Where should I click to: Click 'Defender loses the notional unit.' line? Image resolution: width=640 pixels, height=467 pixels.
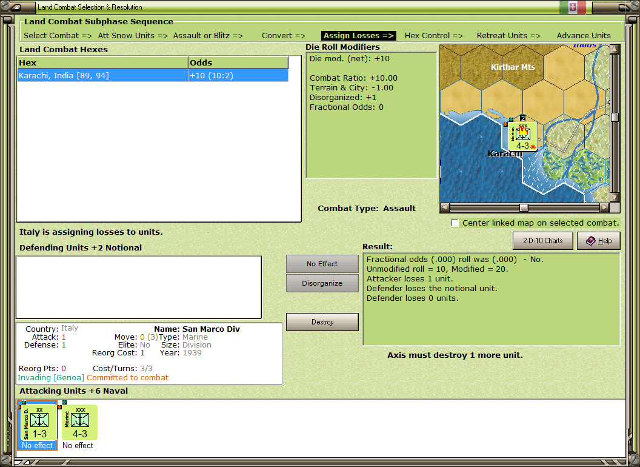[x=432, y=289]
